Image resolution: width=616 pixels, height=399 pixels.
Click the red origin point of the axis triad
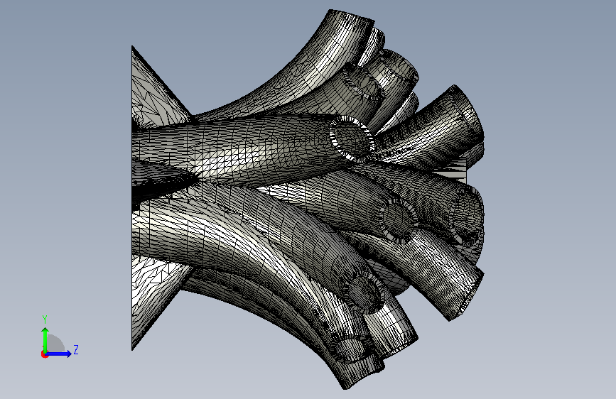point(44,354)
